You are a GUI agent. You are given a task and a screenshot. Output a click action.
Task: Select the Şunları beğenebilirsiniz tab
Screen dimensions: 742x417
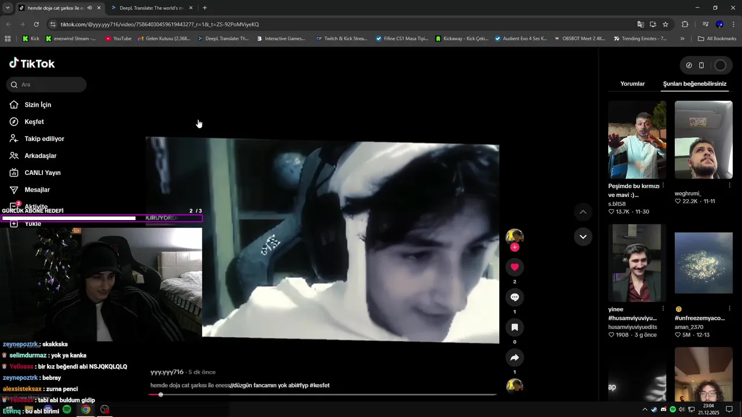694,83
